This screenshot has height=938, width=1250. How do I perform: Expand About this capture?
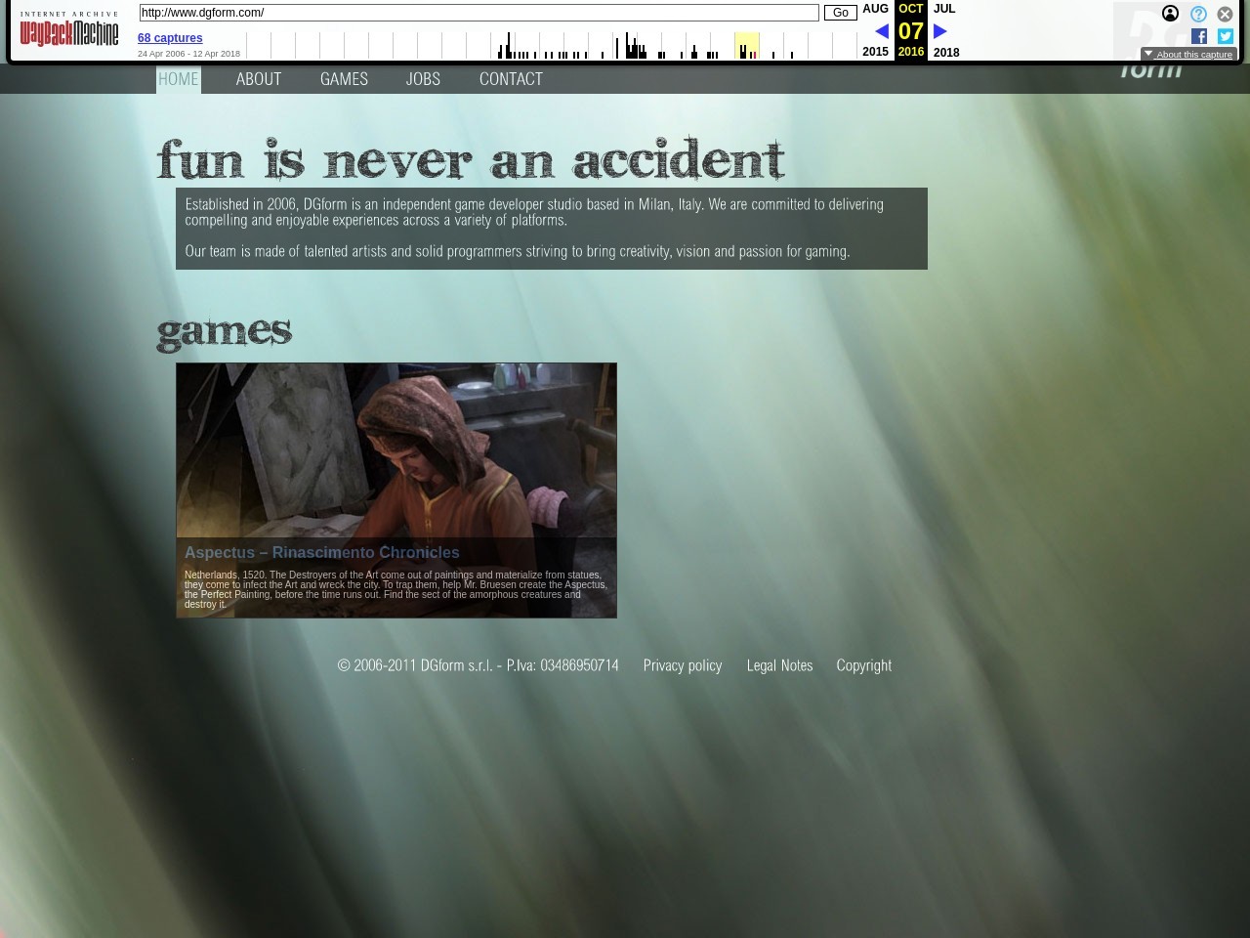click(1188, 55)
